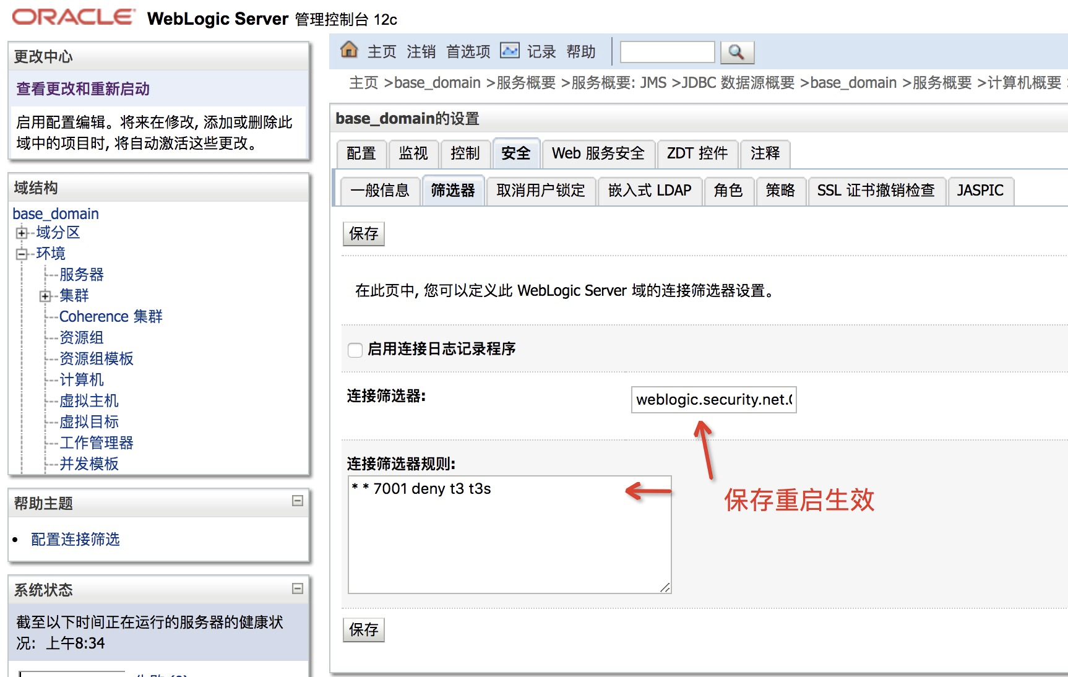Click the 查看更改和重新启动 link

coord(83,89)
